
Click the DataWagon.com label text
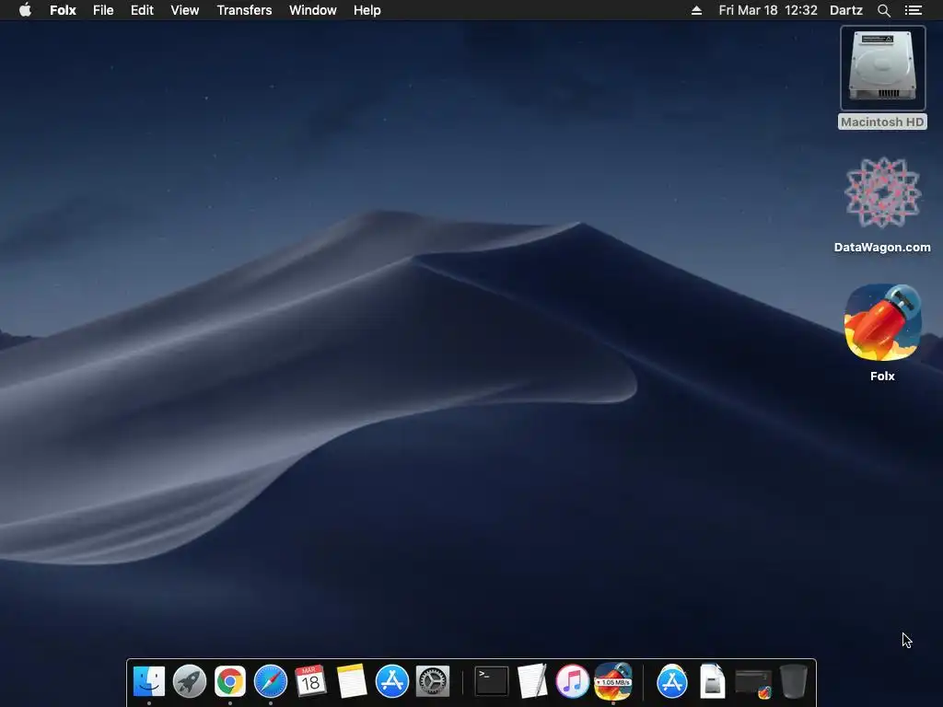pos(882,247)
